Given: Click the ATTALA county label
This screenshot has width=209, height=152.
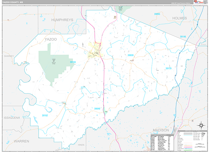Looking at the screenshot, I should [203, 45].
